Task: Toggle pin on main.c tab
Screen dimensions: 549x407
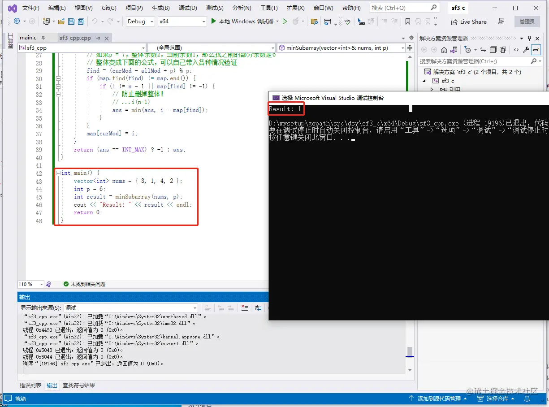Action: pyautogui.click(x=43, y=38)
